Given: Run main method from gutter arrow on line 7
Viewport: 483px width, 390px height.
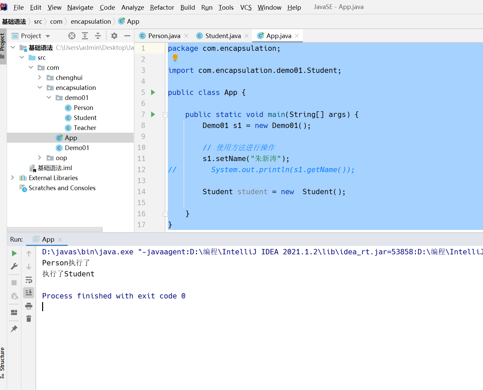Looking at the screenshot, I should click(x=153, y=114).
